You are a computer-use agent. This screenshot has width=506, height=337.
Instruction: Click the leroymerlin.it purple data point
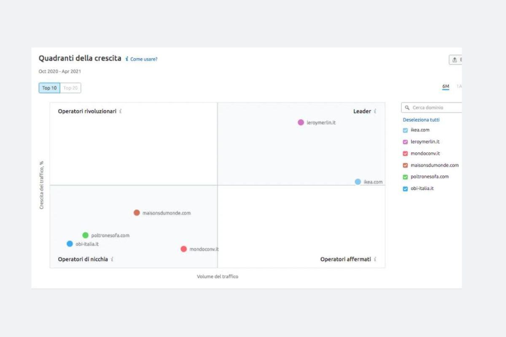tap(301, 123)
